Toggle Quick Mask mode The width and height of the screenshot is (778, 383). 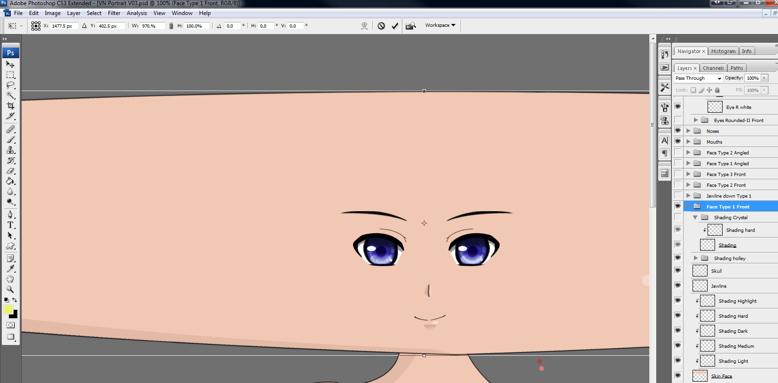point(10,325)
